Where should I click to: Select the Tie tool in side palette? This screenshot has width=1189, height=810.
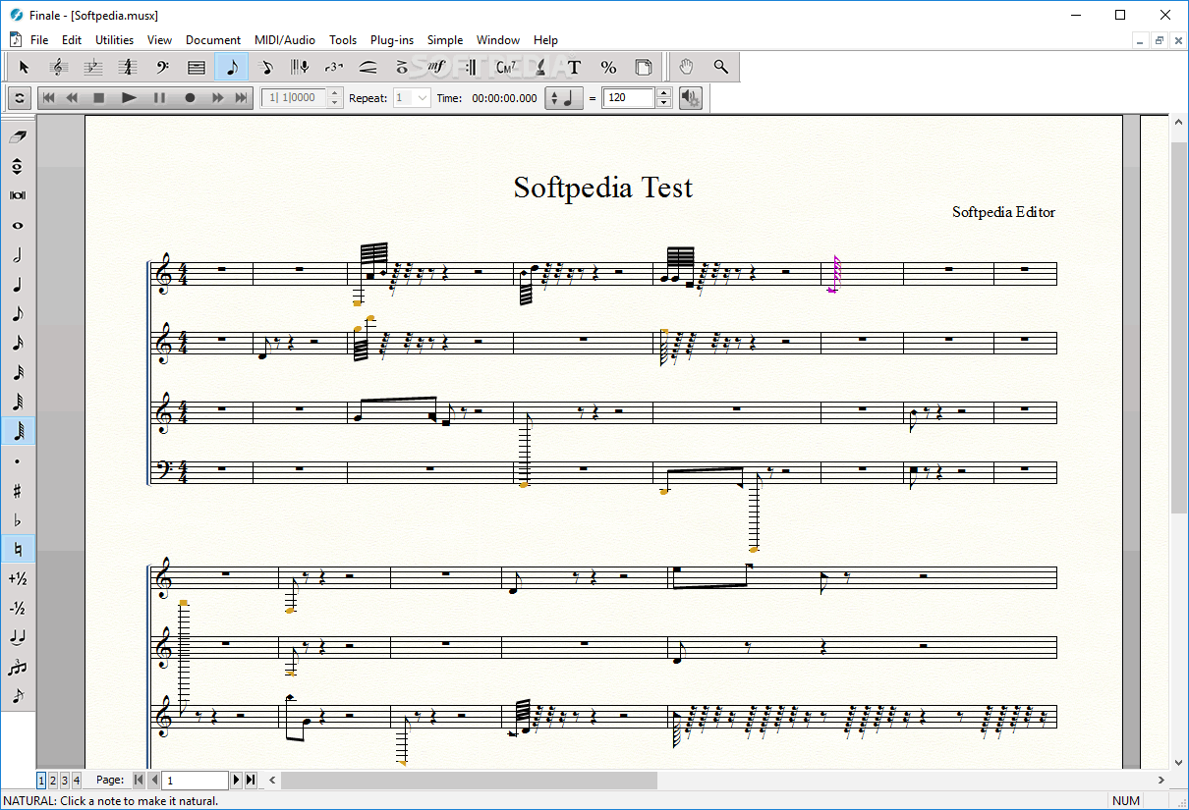click(18, 637)
